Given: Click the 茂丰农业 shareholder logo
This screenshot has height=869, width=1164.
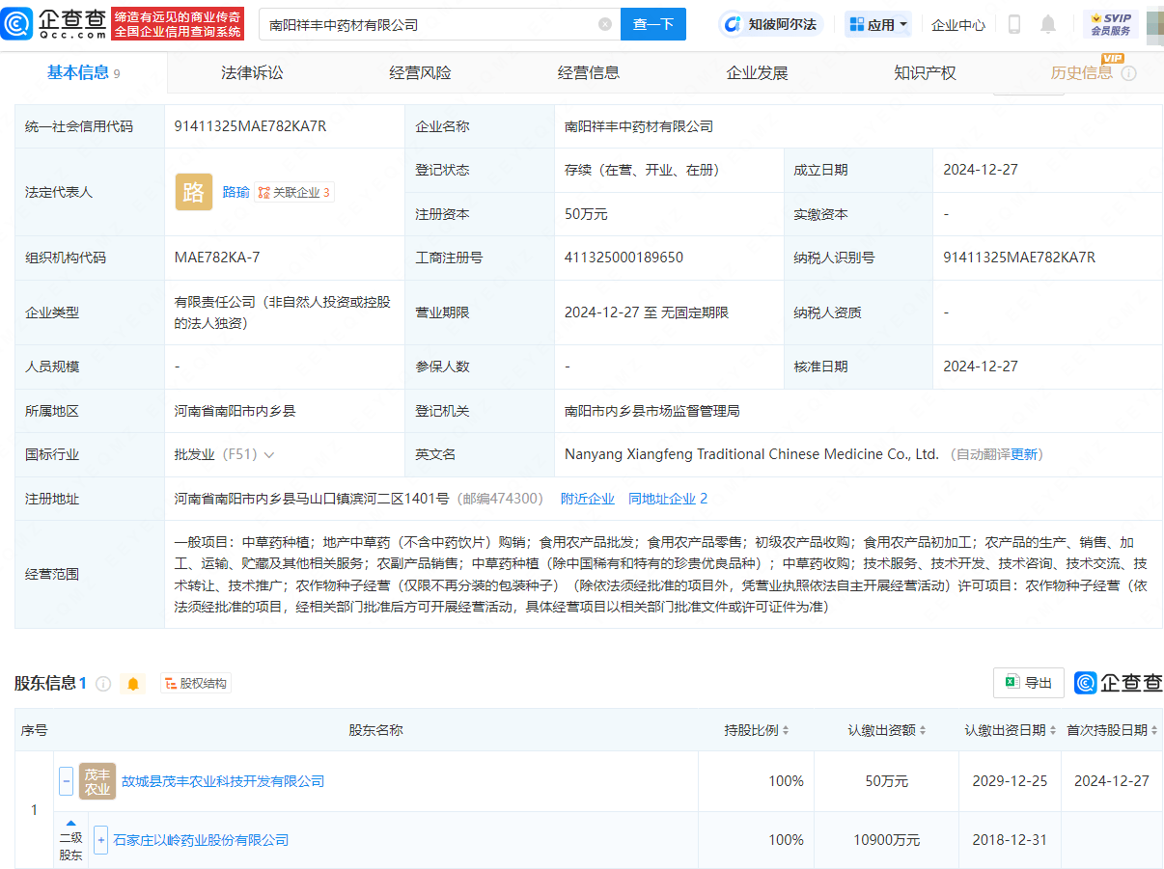Looking at the screenshot, I should pos(97,781).
